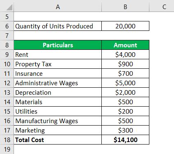Select row 18 header
Screen dimensions: 174x154
pyautogui.click(x=7, y=140)
